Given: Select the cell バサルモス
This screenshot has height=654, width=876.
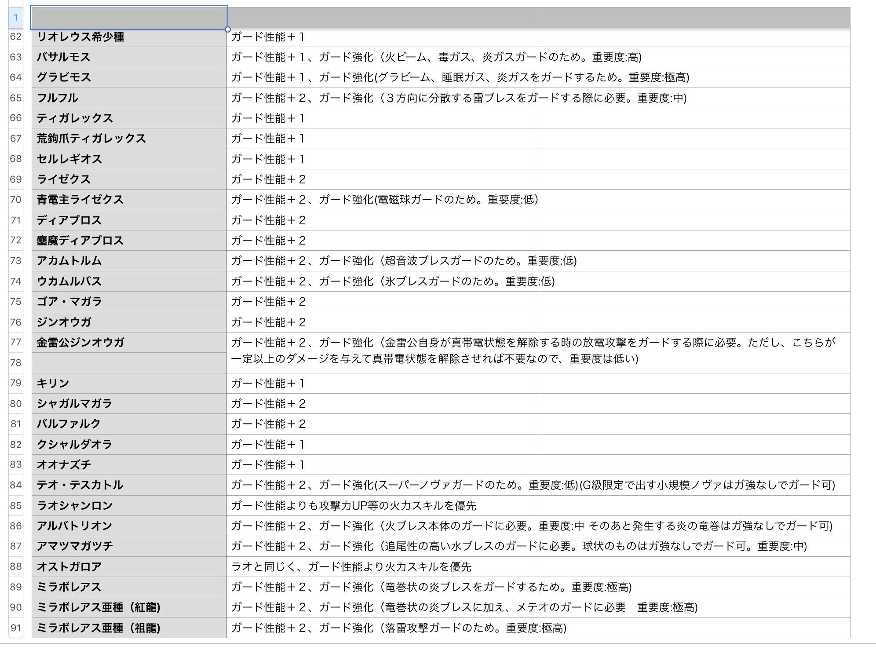Looking at the screenshot, I should pos(129,57).
